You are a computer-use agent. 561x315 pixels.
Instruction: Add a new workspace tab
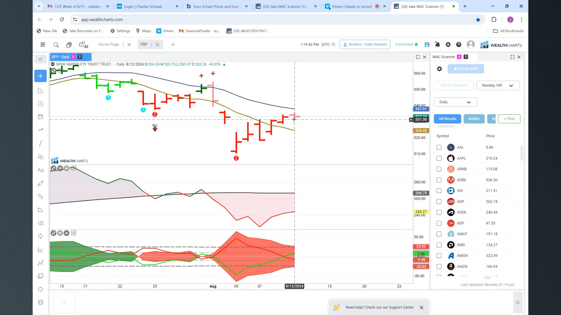pyautogui.click(x=173, y=45)
